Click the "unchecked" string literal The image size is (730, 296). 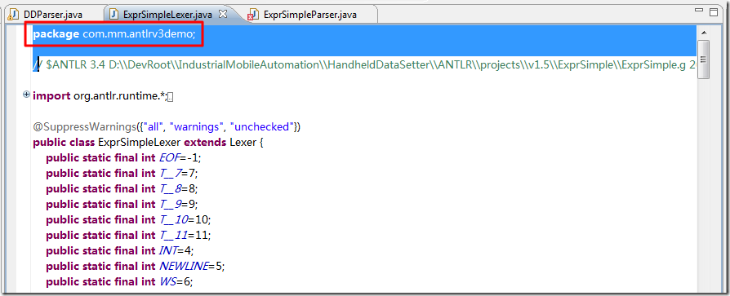262,127
